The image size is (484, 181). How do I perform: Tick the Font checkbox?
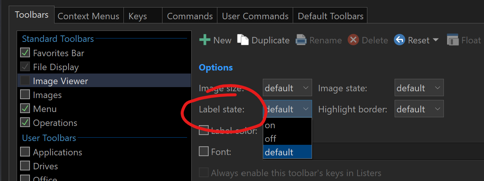click(x=204, y=152)
